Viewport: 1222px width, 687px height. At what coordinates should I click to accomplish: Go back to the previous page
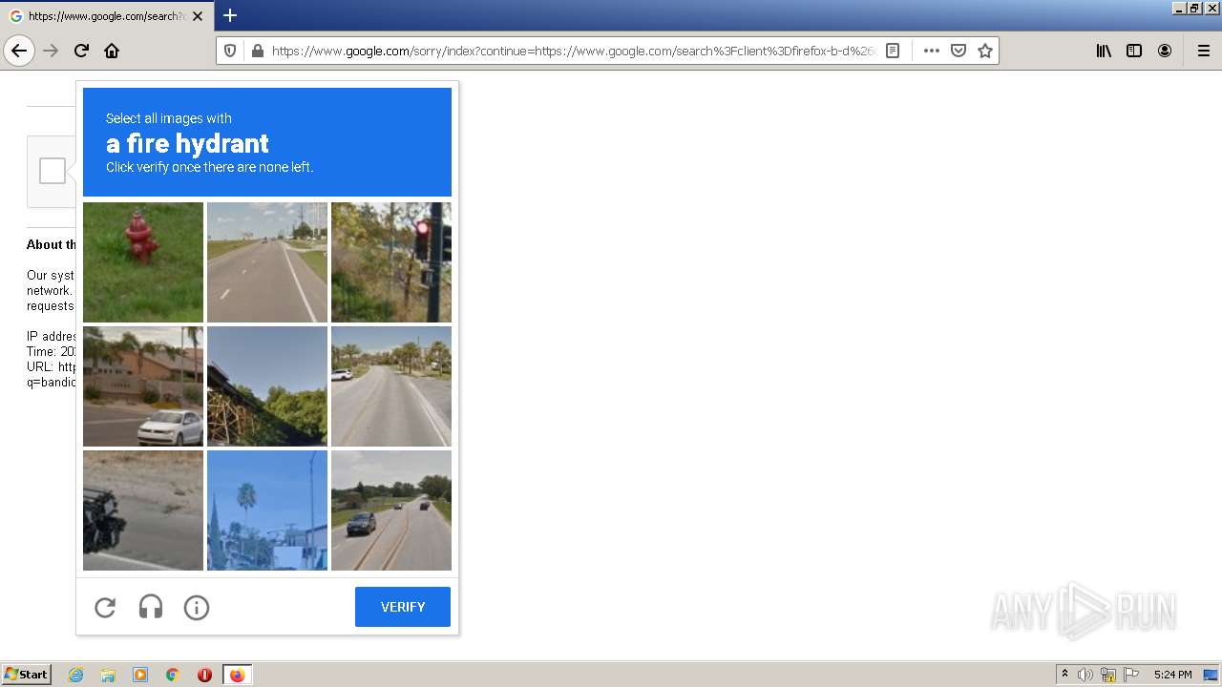(19, 51)
